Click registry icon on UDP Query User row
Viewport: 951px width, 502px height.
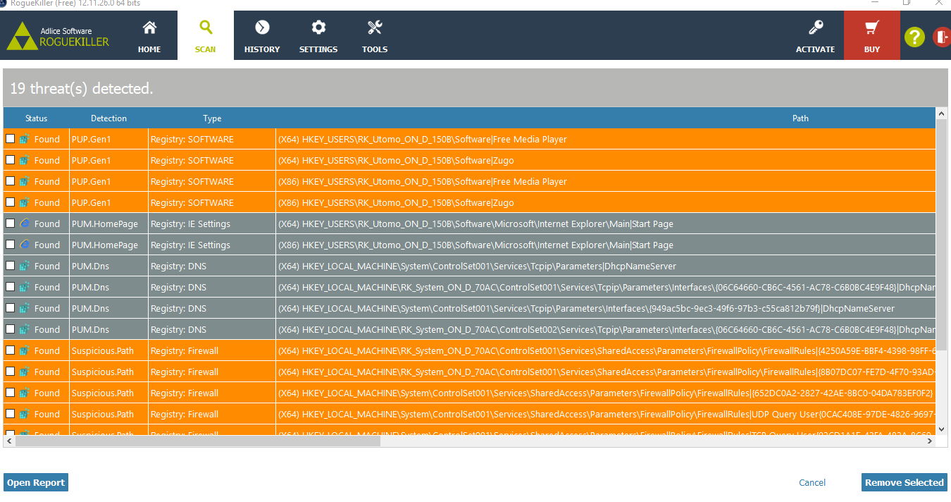[x=25, y=414]
